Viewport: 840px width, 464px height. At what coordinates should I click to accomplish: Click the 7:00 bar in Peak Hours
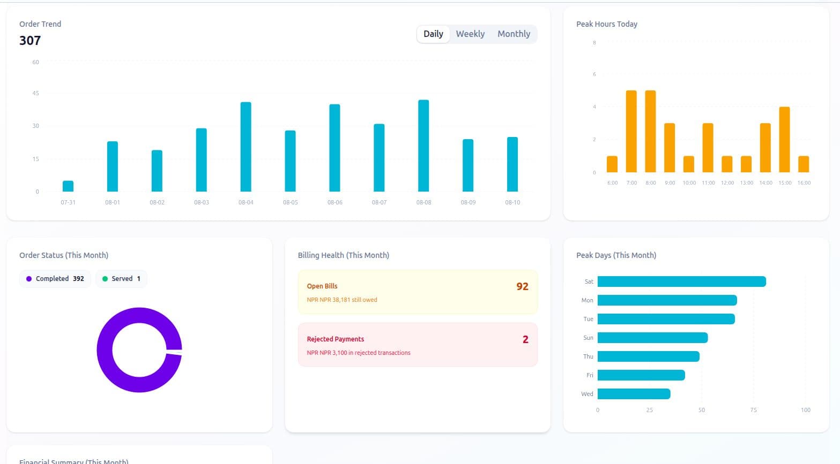(631, 132)
